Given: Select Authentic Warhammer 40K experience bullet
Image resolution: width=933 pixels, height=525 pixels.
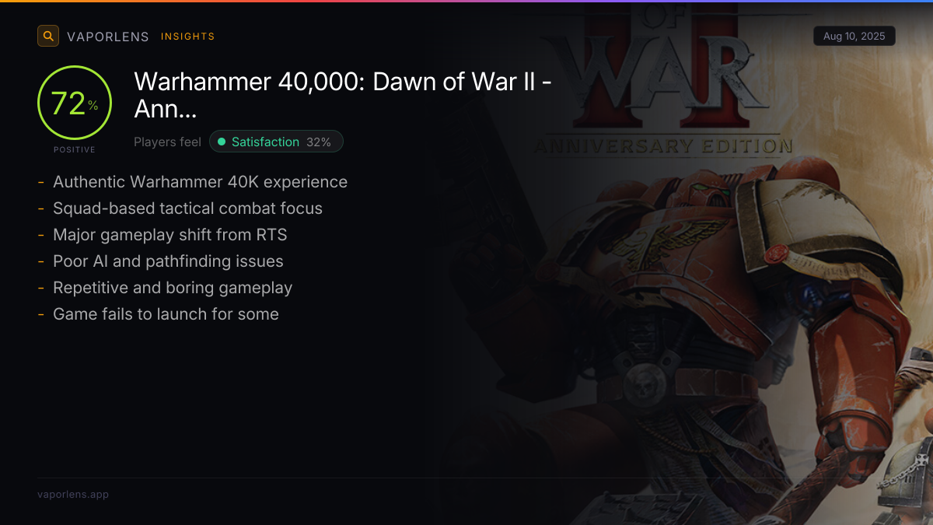Looking at the screenshot, I should pyautogui.click(x=200, y=182).
